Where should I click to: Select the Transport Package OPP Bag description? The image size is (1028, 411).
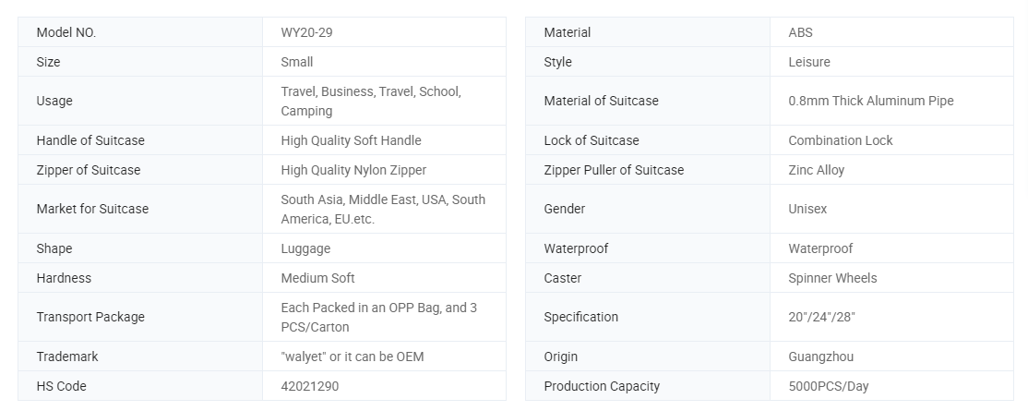(x=378, y=317)
